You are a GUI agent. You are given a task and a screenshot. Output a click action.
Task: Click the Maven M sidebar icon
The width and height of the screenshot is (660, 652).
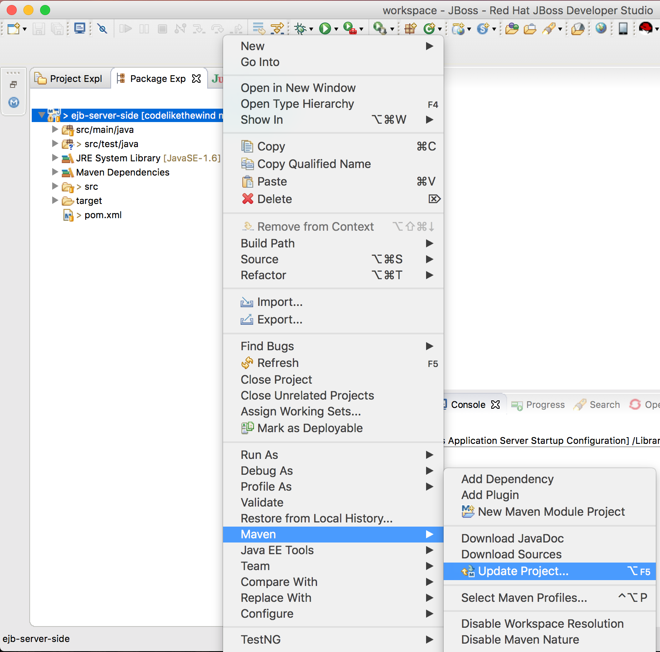14,102
